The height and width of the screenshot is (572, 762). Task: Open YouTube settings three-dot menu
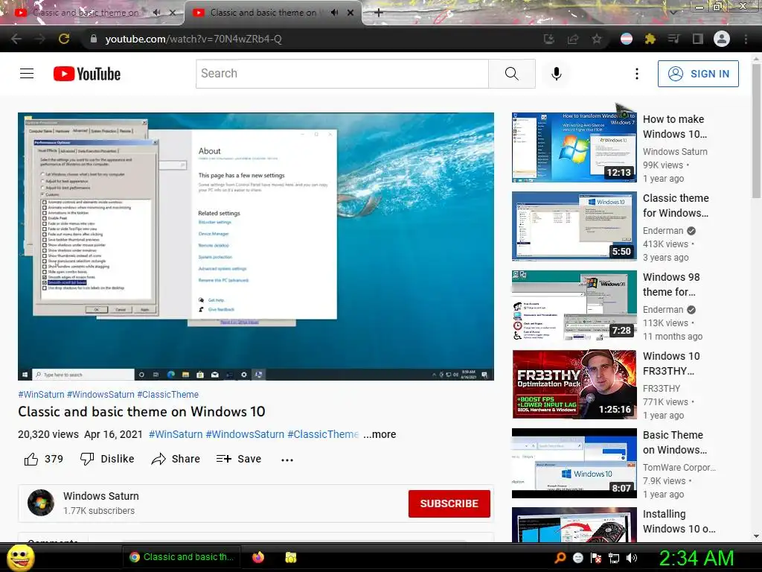tap(637, 74)
